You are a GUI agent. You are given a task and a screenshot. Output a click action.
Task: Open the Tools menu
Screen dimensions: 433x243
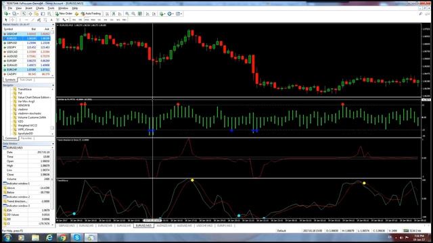click(51, 8)
